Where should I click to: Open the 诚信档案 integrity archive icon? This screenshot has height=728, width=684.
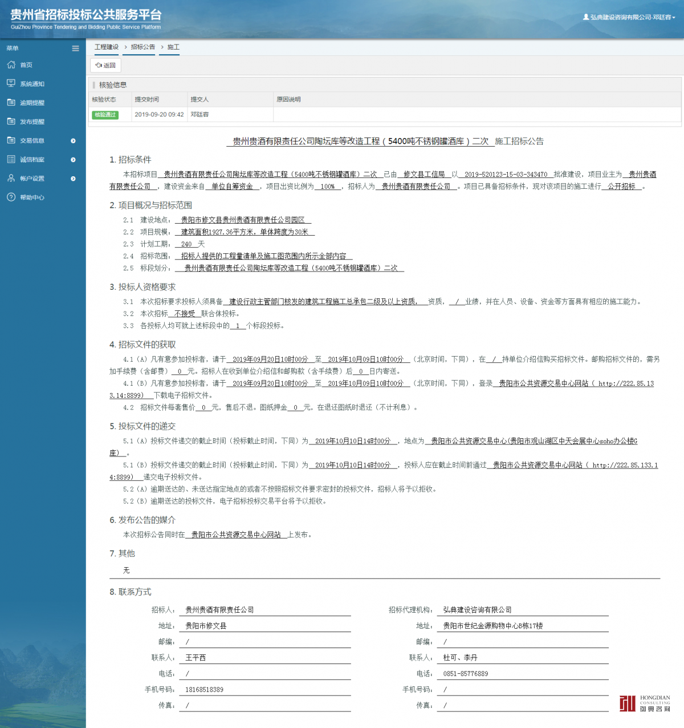(10, 159)
